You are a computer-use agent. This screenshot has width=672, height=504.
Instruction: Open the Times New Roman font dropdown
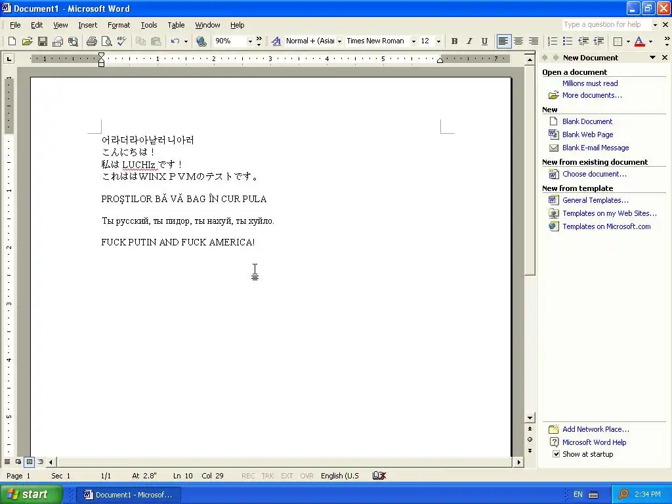tap(413, 41)
